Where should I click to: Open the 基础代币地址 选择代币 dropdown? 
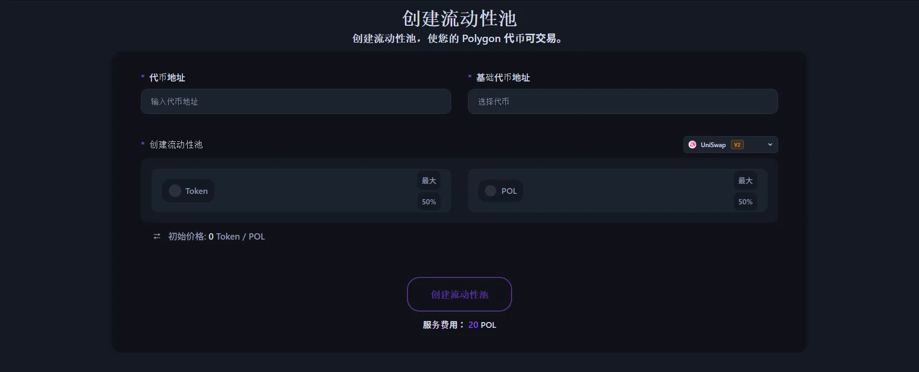click(622, 101)
